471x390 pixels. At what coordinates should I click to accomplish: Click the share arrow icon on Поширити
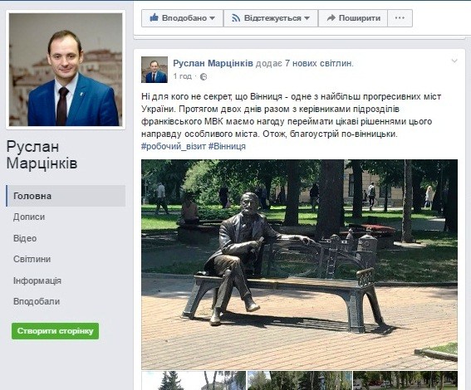331,18
